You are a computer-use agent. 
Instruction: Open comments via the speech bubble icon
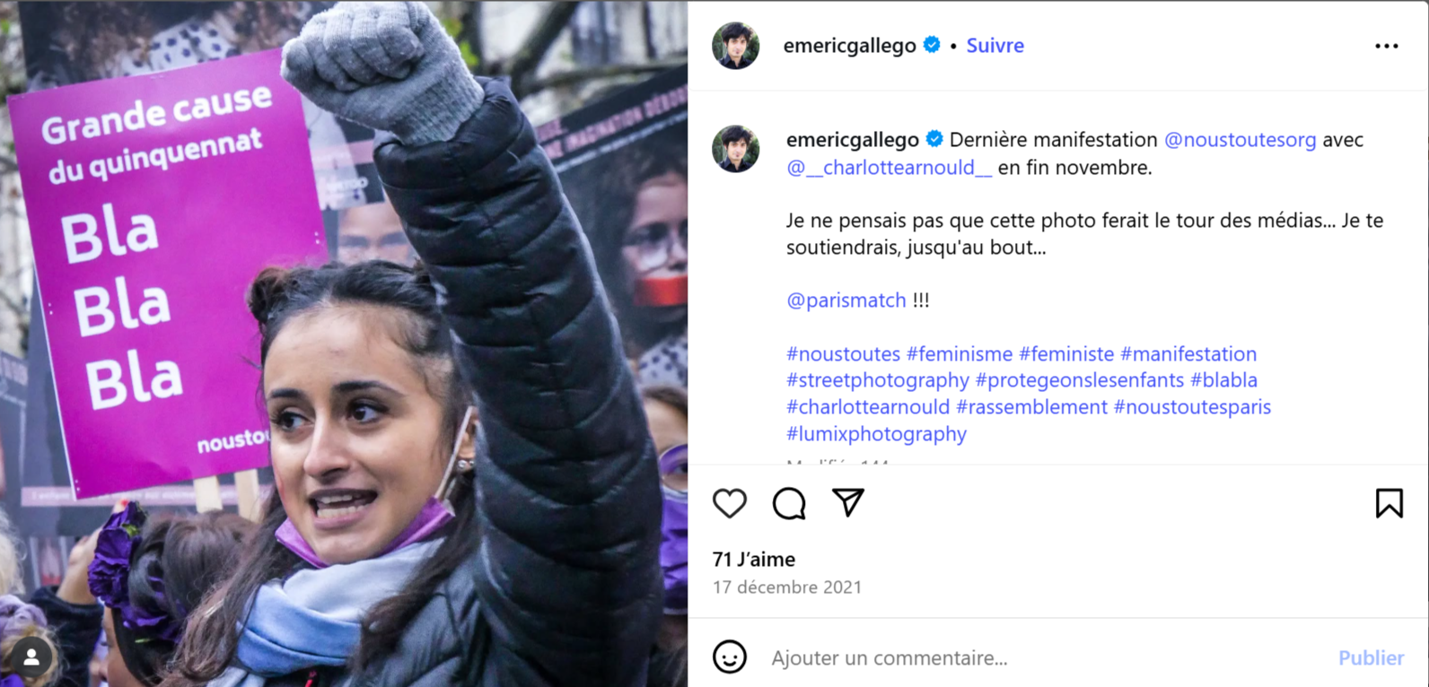point(789,504)
